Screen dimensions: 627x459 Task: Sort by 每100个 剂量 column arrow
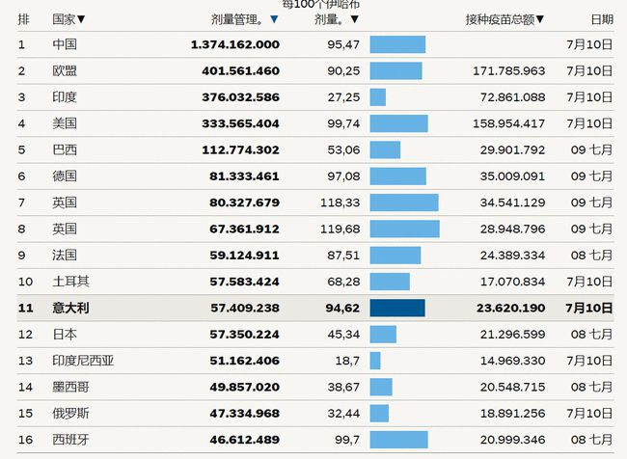click(x=354, y=19)
